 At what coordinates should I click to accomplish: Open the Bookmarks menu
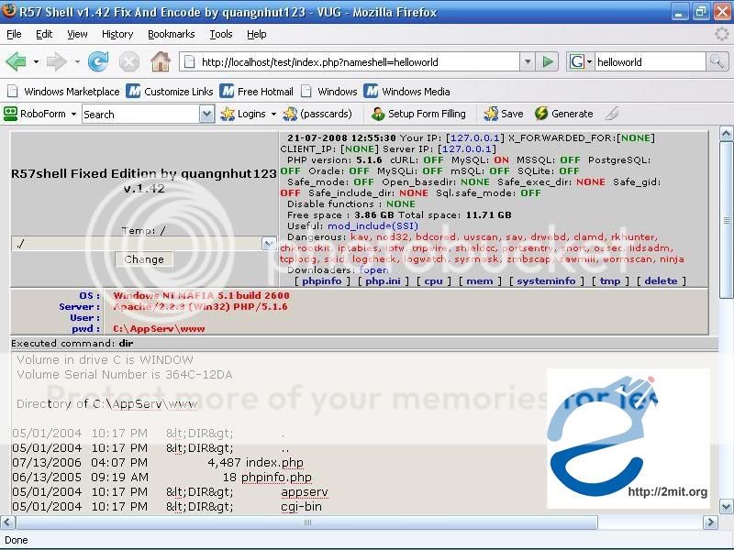coord(171,34)
